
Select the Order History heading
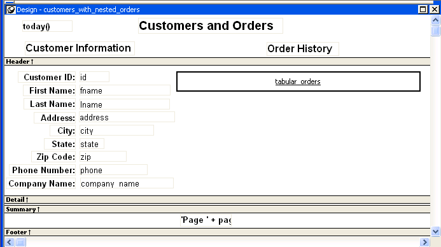[303, 49]
